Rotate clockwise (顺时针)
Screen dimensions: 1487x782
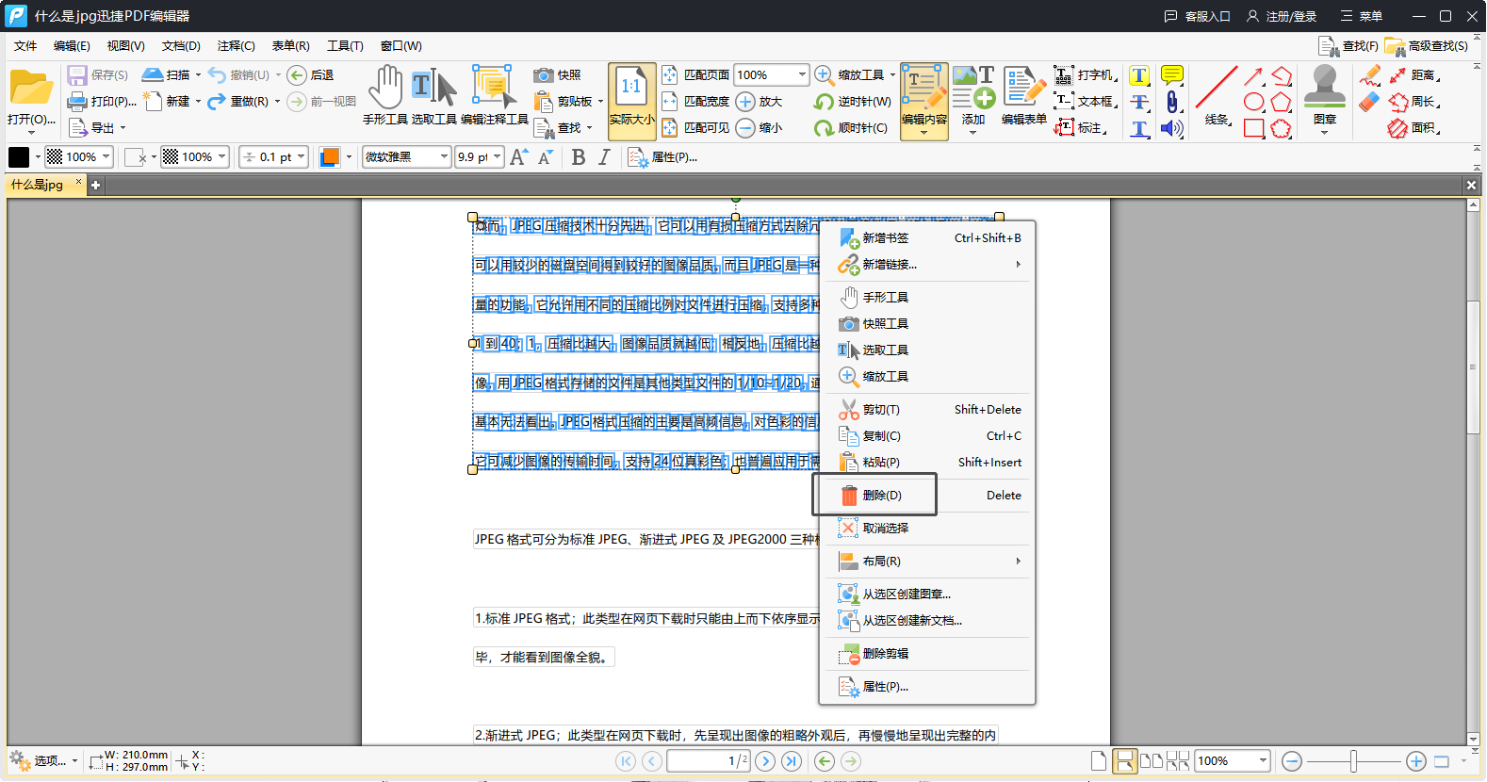(852, 127)
